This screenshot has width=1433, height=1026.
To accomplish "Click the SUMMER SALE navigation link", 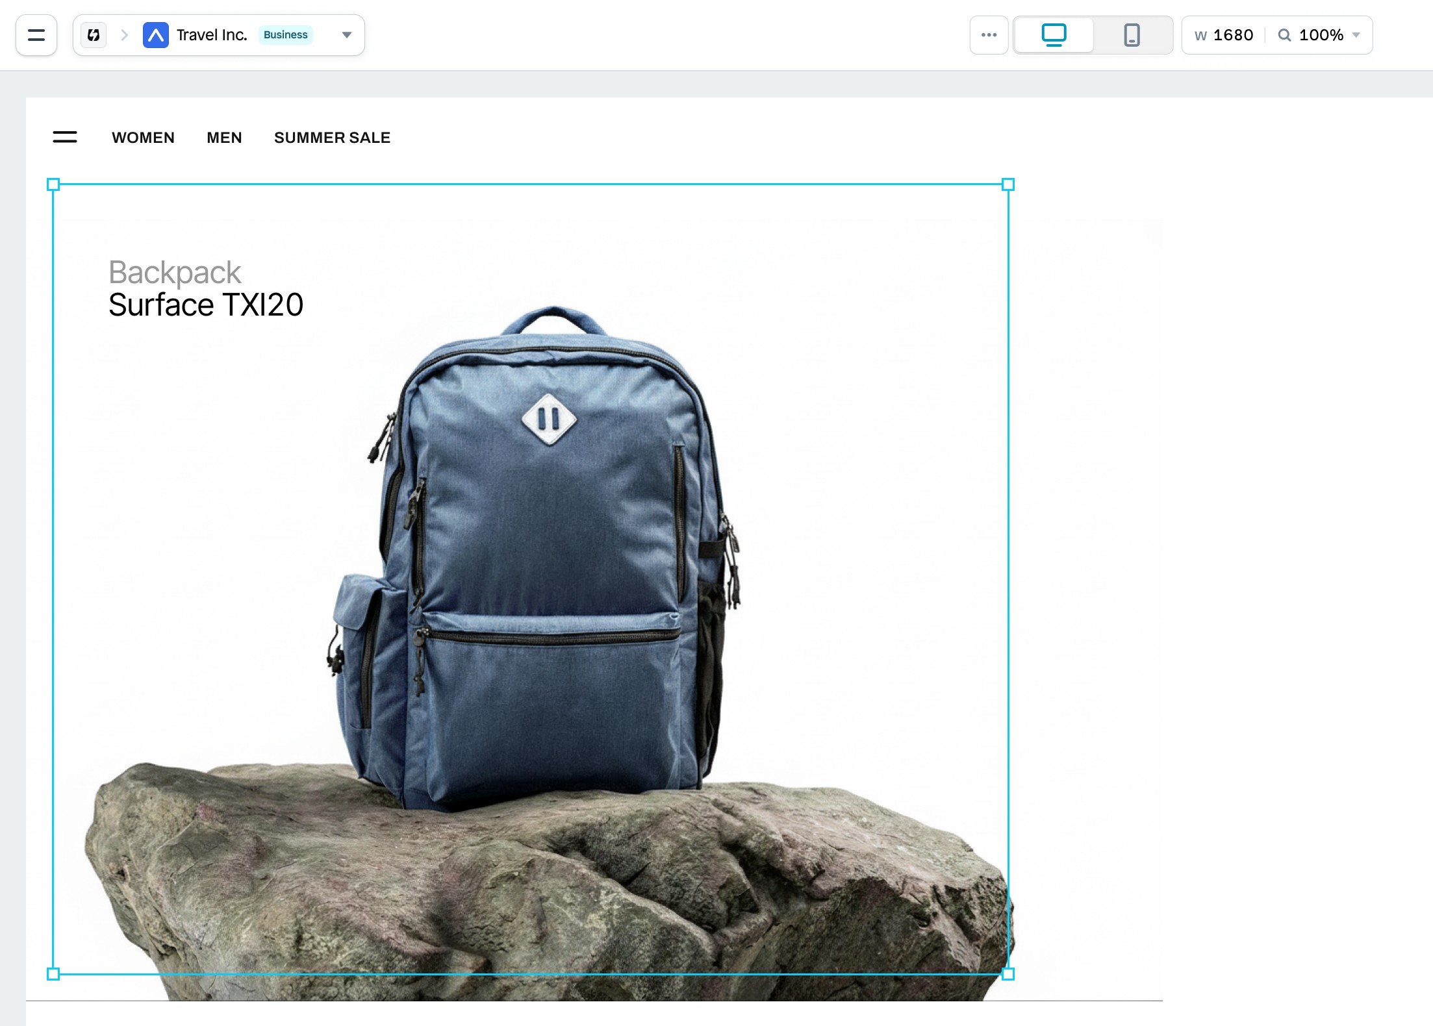I will click(332, 138).
